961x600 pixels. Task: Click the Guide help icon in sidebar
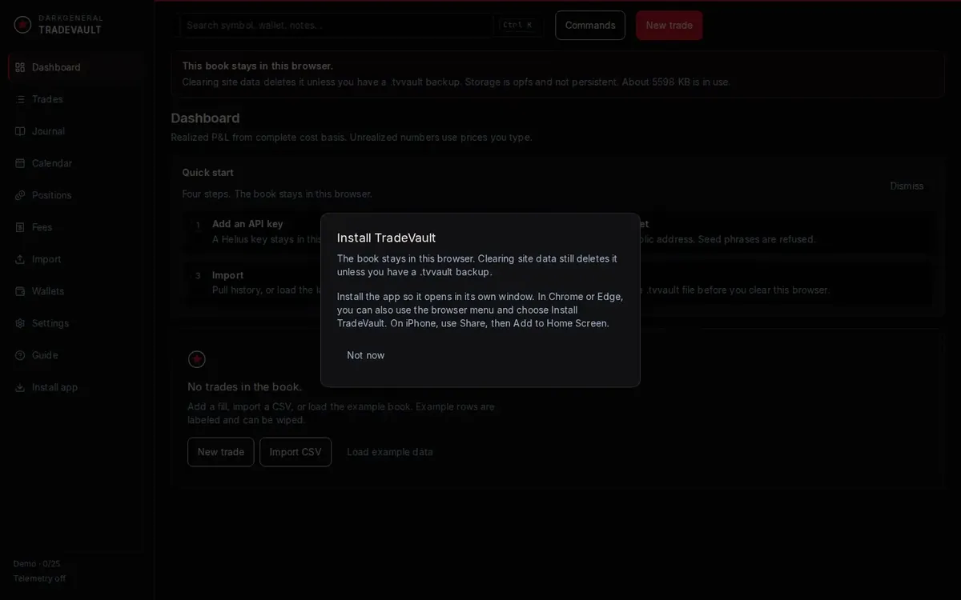tap(20, 355)
